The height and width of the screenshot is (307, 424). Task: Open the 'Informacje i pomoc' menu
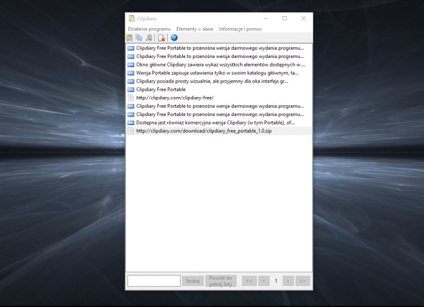tap(241, 29)
